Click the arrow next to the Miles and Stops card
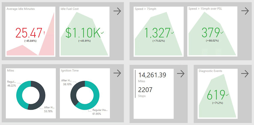254x125 pixels. pos(181,74)
